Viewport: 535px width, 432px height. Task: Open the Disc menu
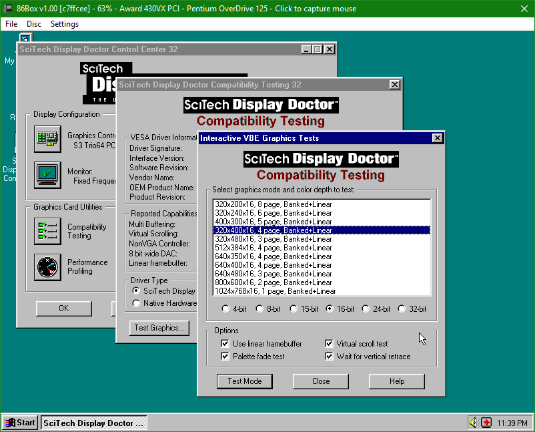[33, 23]
